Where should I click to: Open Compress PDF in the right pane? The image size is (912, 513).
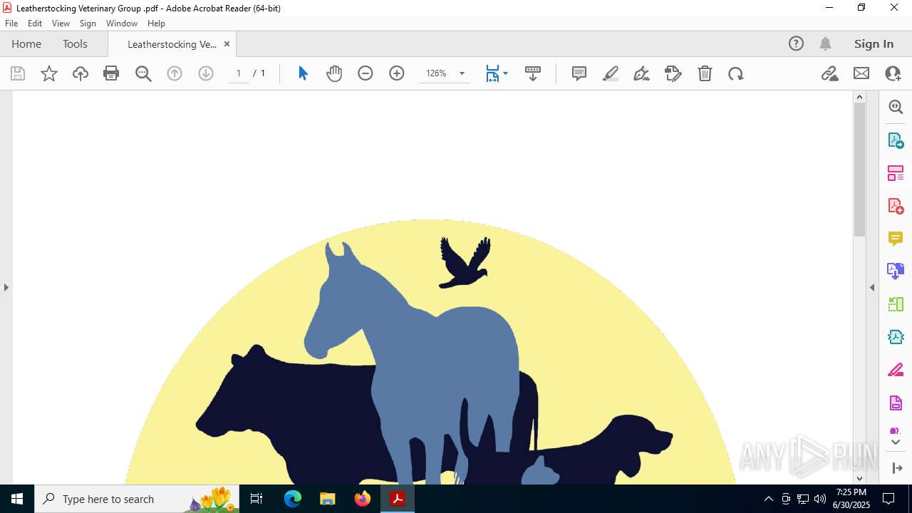(x=896, y=337)
